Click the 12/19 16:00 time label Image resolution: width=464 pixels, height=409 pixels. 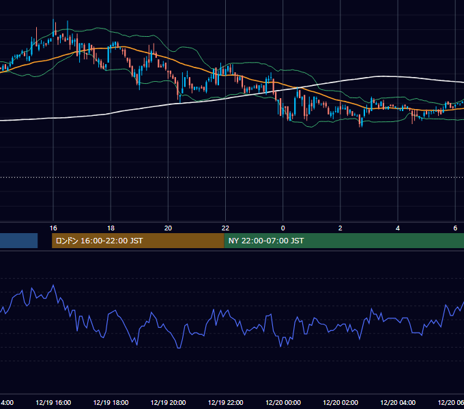(53, 402)
